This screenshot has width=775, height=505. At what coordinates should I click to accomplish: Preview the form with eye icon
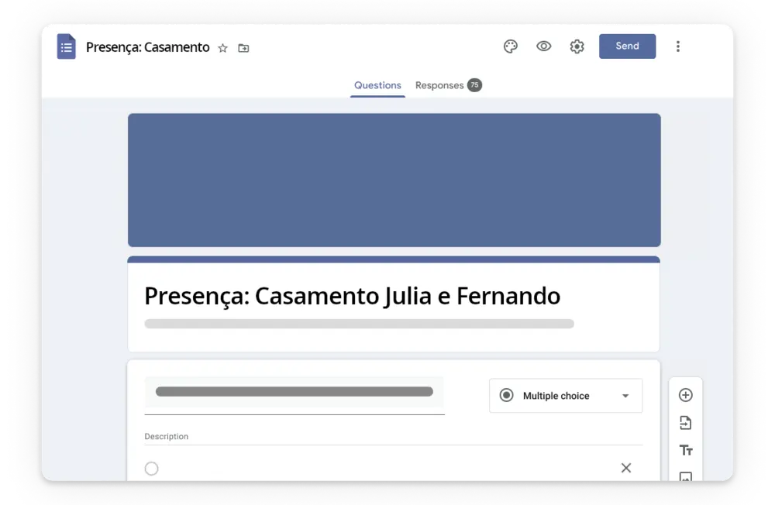coord(544,46)
